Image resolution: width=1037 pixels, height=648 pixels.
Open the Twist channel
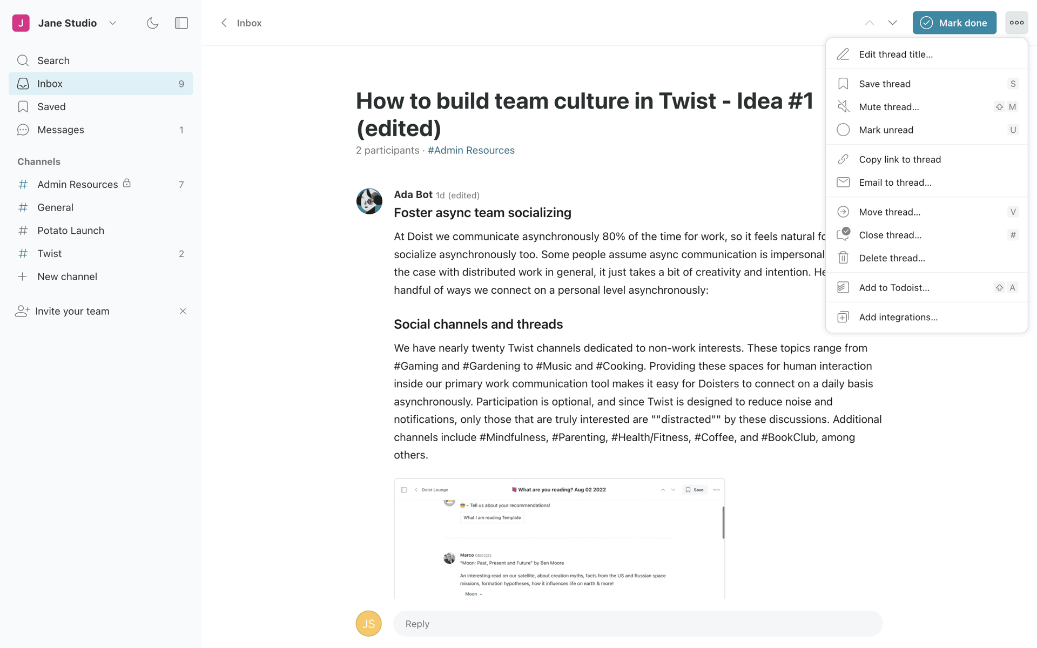100,253
